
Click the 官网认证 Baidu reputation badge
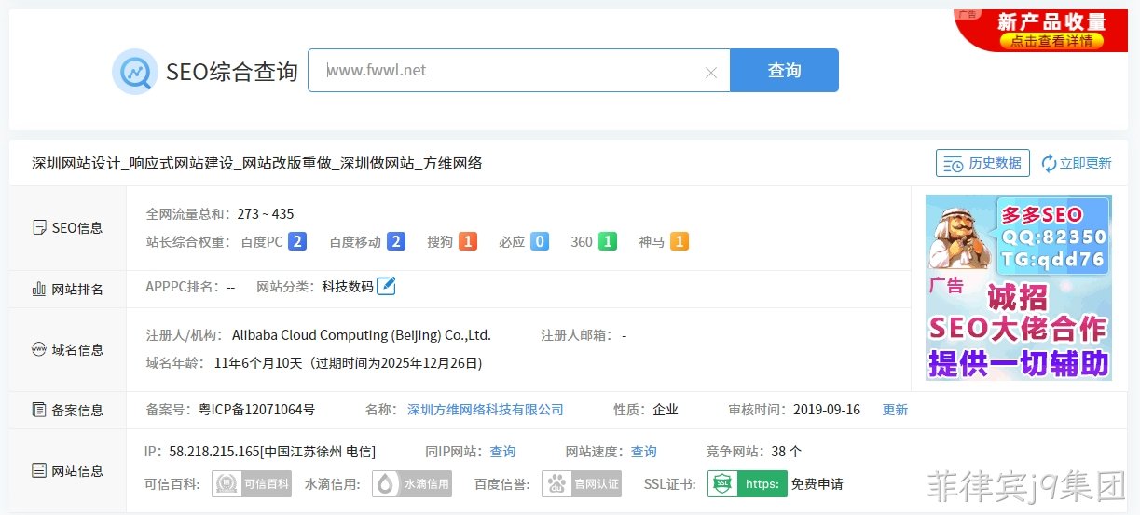pos(583,484)
